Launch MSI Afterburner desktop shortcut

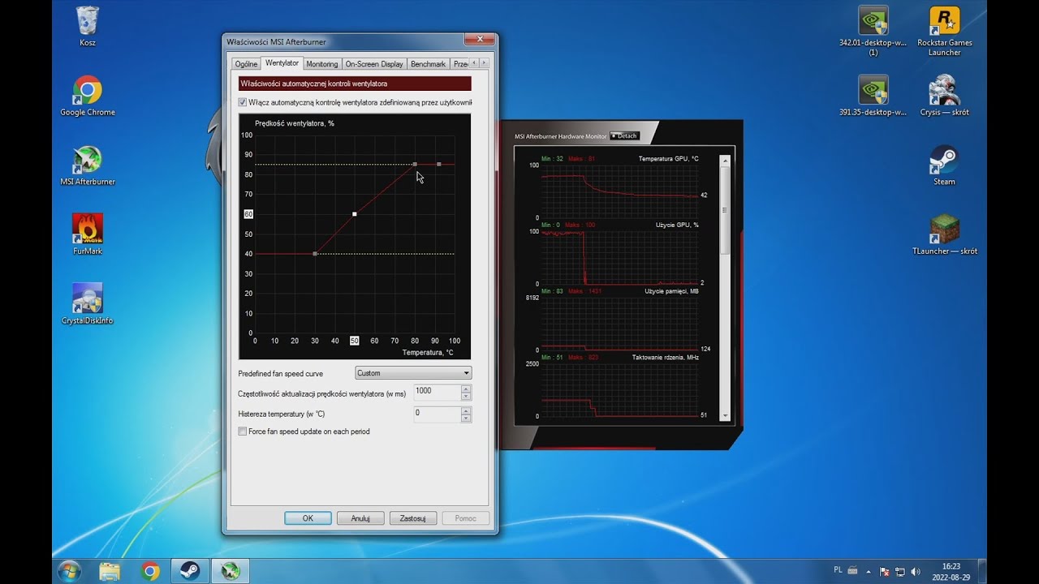pyautogui.click(x=87, y=165)
